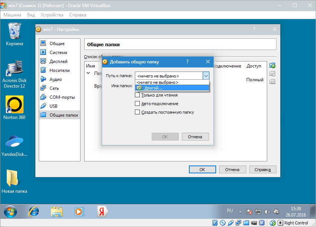The width and height of the screenshot is (316, 227).
Task: Open the 'Машина' menu
Action: coord(13,15)
